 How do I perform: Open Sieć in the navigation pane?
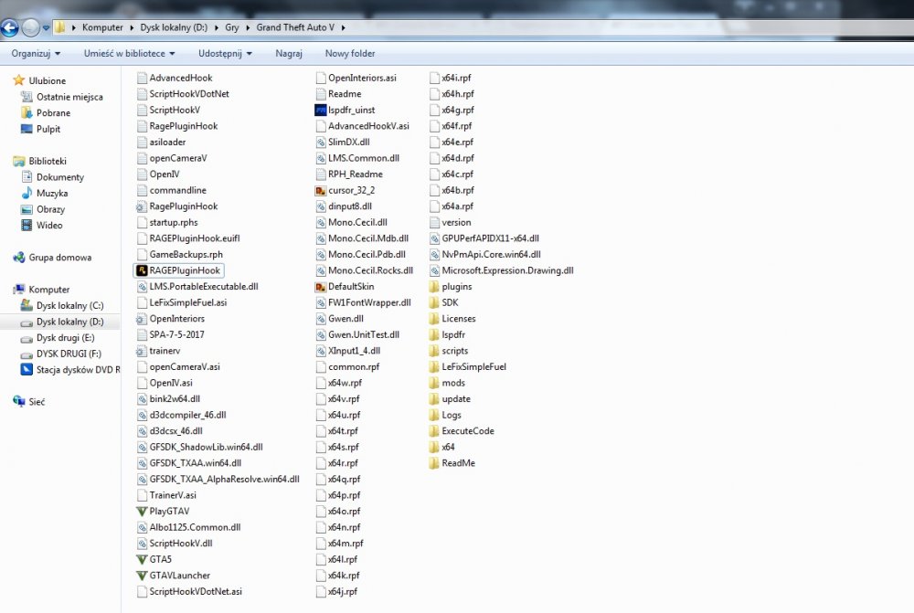click(37, 402)
